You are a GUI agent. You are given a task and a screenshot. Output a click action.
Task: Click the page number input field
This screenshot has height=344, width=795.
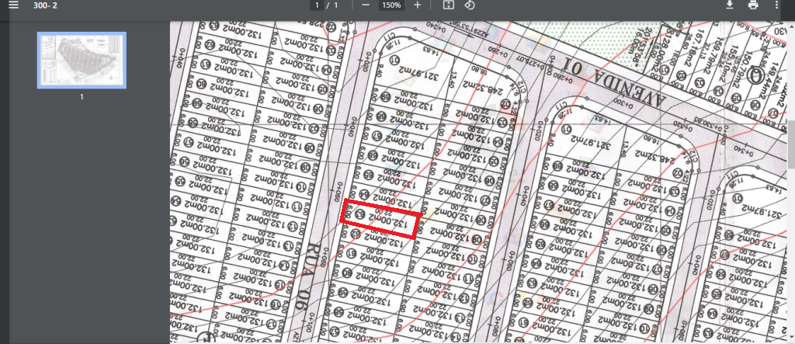click(x=317, y=5)
